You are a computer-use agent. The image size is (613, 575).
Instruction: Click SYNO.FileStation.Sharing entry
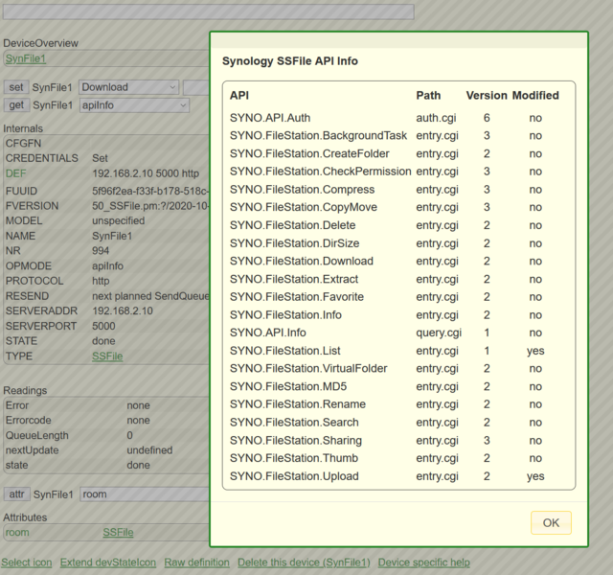296,440
